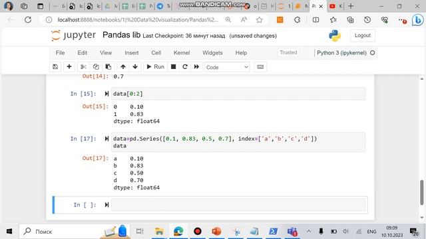This screenshot has height=239, width=426.
Task: Toggle read aloud icon in address bar
Action: coord(244,20)
